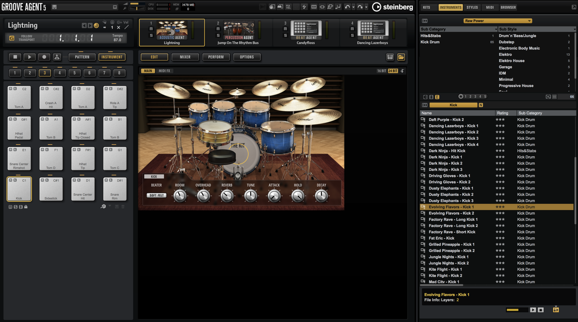
Task: Open the load panel folder icon
Action: (x=401, y=57)
